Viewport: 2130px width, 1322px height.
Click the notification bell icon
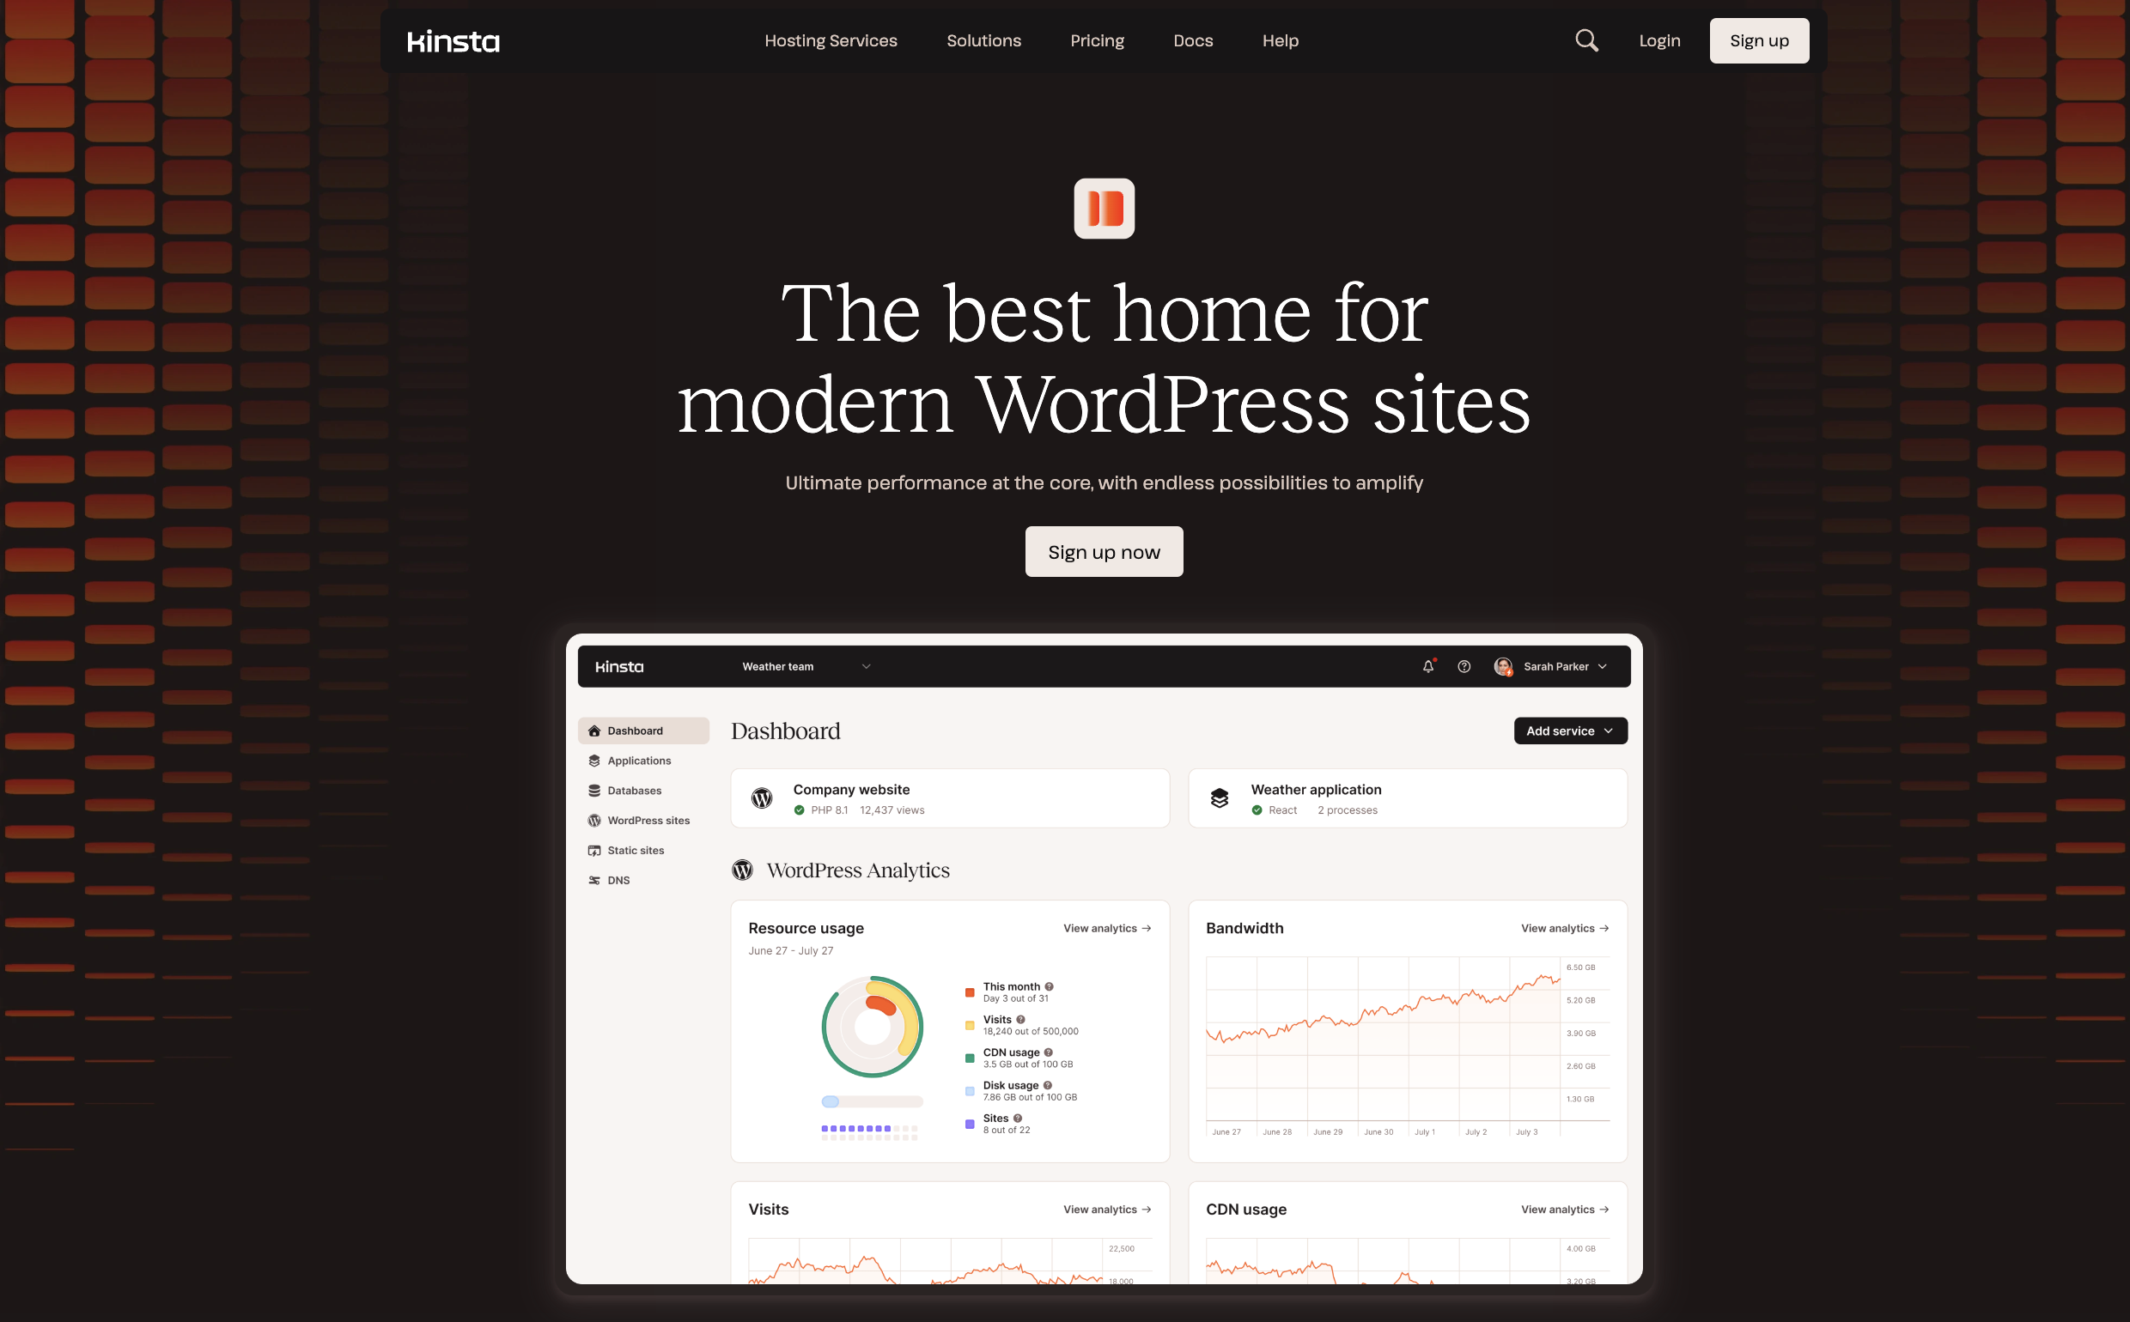click(x=1427, y=665)
